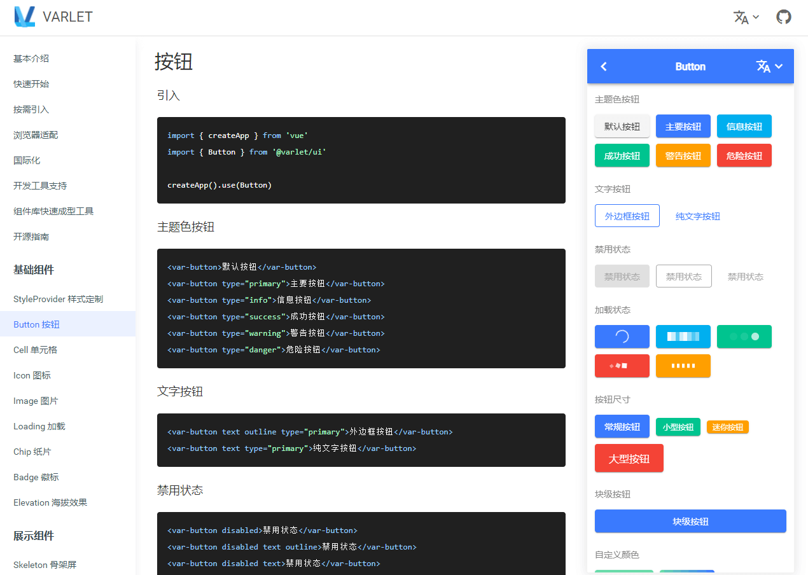Click the 展示组件 sidebar group heading
This screenshot has height=575, width=808.
[x=34, y=536]
